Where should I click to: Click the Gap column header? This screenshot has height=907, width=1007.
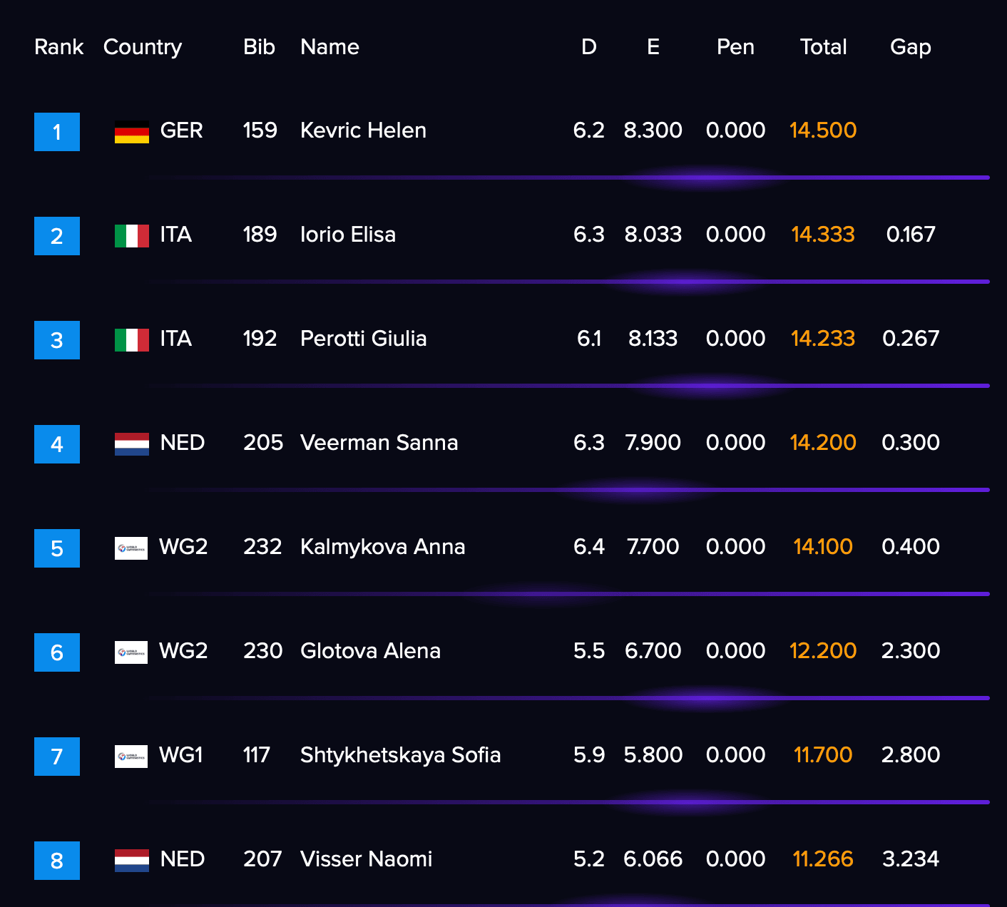coord(911,48)
